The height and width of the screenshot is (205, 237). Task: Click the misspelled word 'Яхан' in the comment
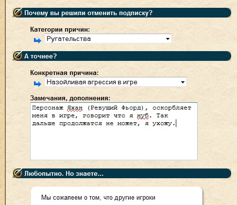pos(75,108)
